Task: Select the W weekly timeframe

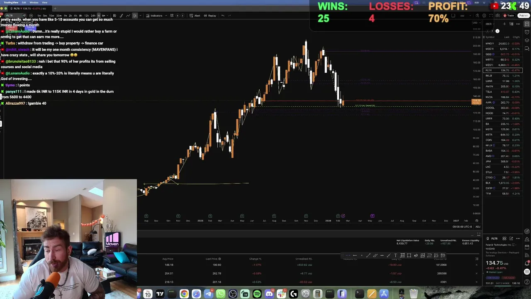Action: point(99,16)
